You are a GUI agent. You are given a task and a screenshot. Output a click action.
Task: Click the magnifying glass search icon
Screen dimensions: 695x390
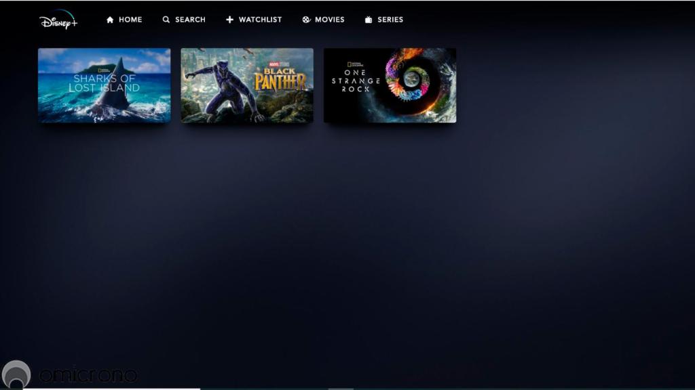click(166, 20)
